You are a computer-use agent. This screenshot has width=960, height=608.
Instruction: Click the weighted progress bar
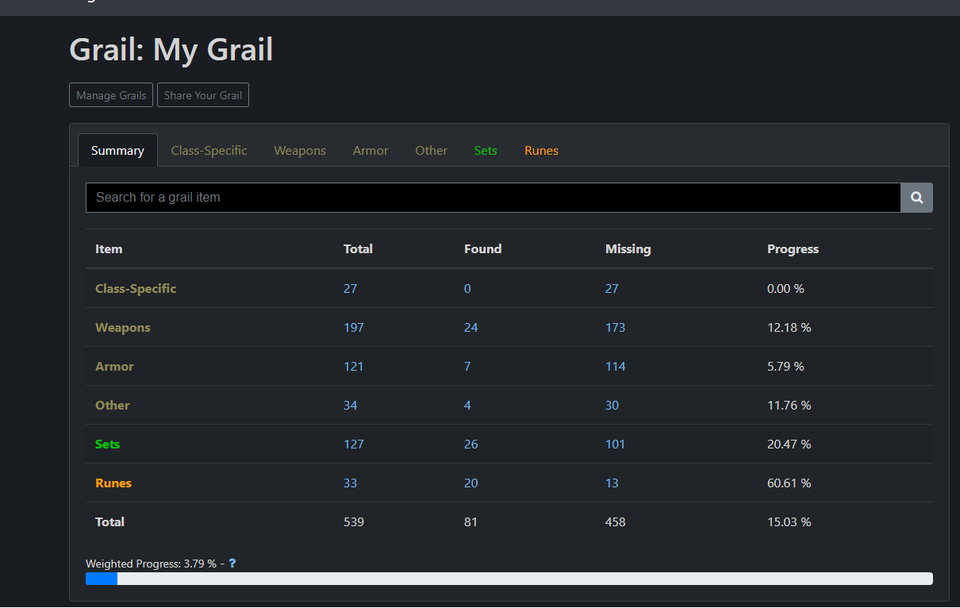pyautogui.click(x=509, y=579)
